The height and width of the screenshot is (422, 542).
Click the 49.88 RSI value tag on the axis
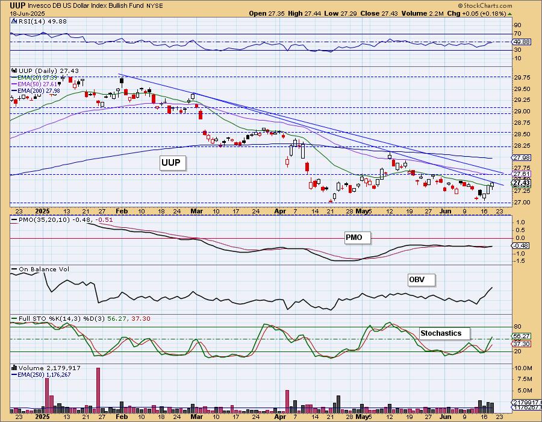pyautogui.click(x=522, y=42)
